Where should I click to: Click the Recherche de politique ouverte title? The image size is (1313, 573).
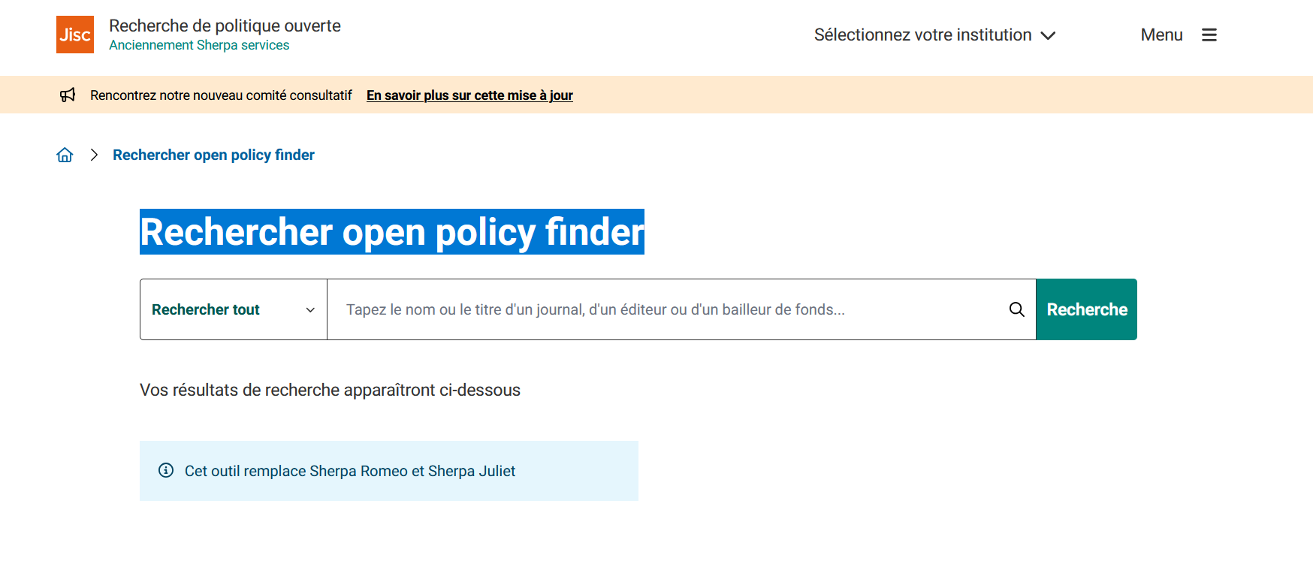pos(225,26)
